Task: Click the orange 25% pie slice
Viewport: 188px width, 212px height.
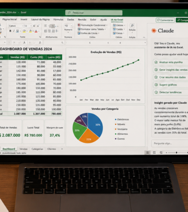Action: coord(88,136)
